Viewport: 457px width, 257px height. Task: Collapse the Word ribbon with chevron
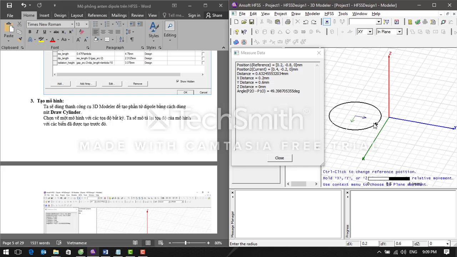point(224,47)
